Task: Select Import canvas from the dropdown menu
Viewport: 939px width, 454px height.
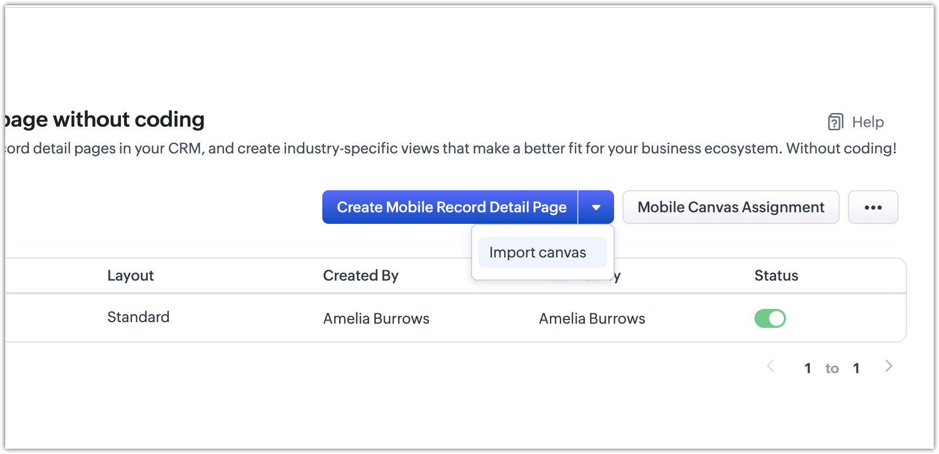Action: (x=537, y=252)
